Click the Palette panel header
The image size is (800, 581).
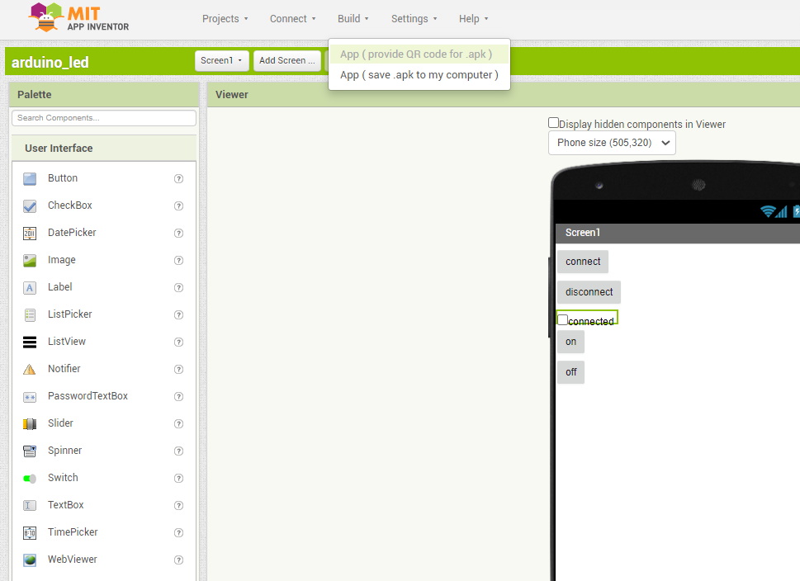pos(104,95)
